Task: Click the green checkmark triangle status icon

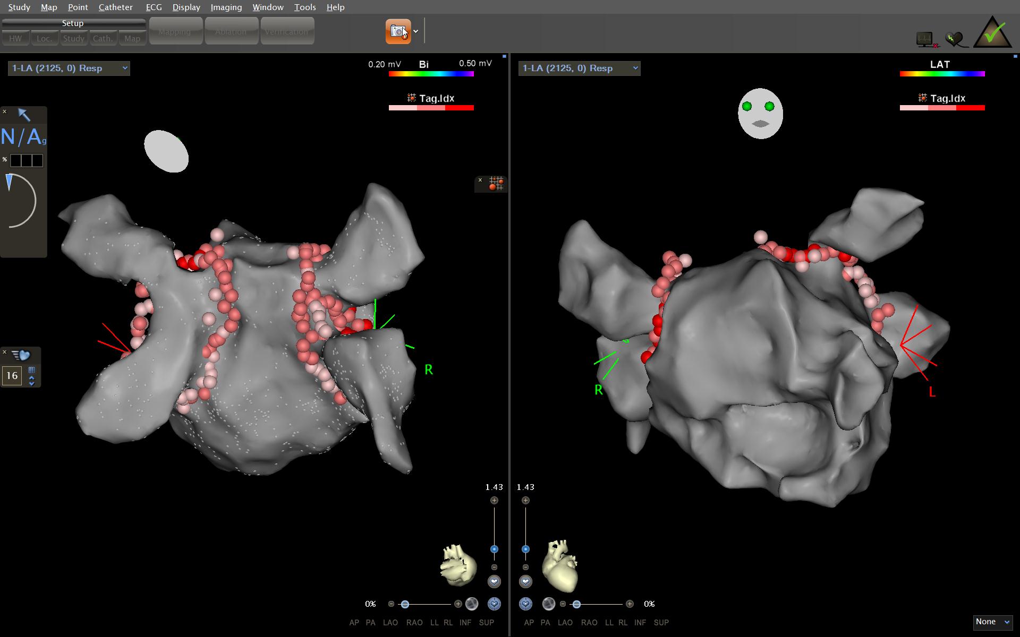Action: (992, 33)
